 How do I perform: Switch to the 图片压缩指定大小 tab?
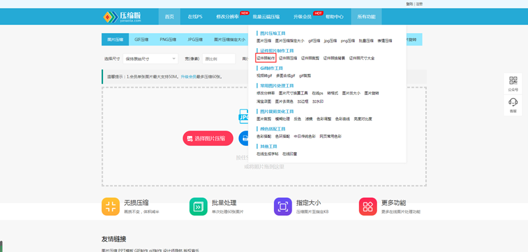(x=230, y=40)
